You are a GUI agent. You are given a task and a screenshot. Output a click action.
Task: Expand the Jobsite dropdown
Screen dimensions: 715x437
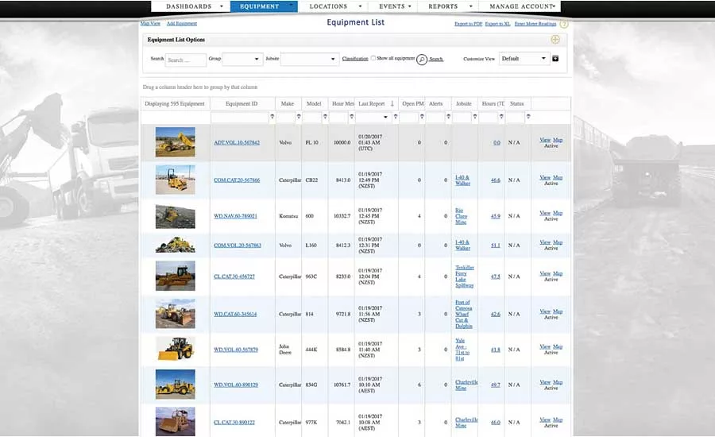coord(310,59)
